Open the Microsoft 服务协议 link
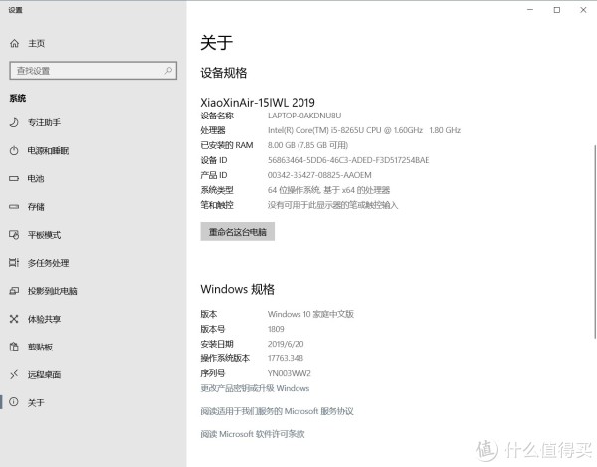 [x=277, y=411]
